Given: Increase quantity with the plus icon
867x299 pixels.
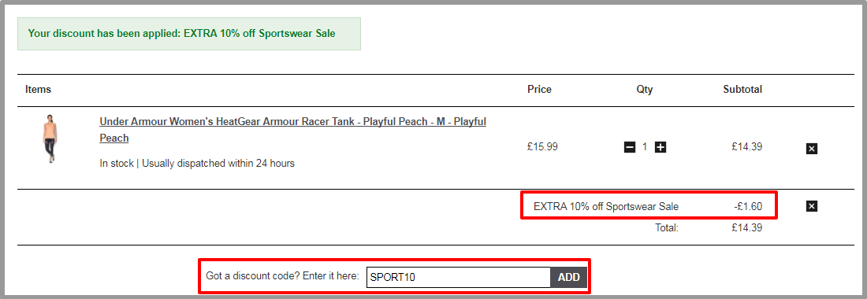Looking at the screenshot, I should [660, 147].
